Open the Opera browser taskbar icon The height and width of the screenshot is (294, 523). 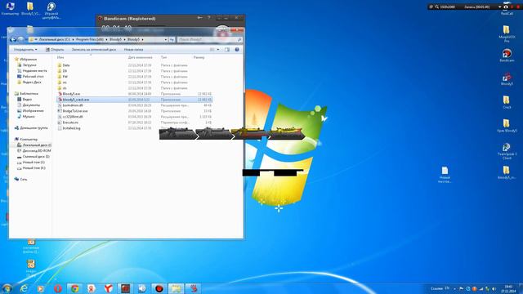(x=58, y=288)
